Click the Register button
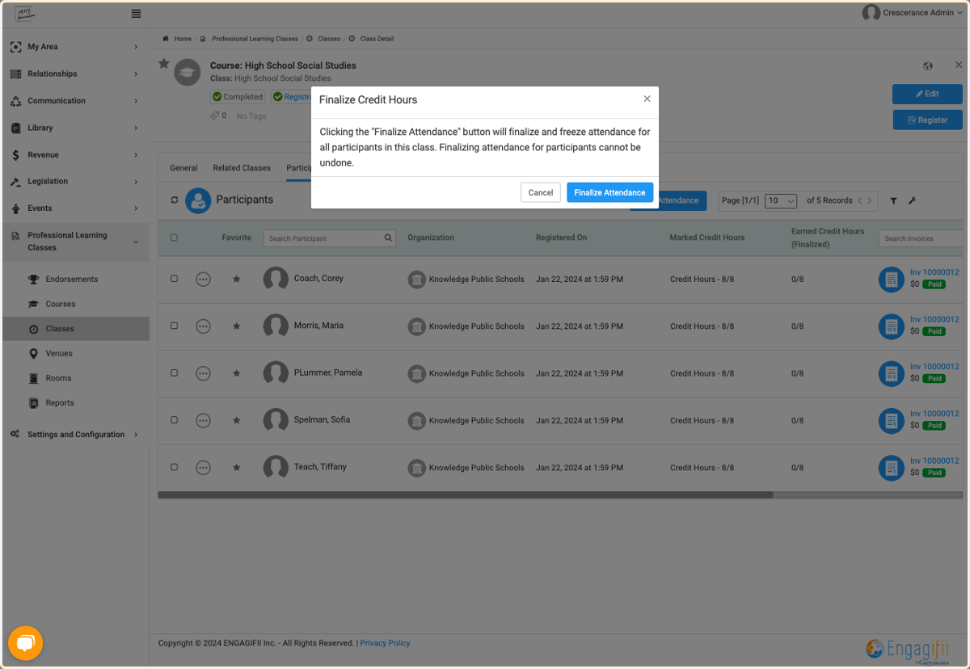This screenshot has height=669, width=970. click(x=927, y=120)
